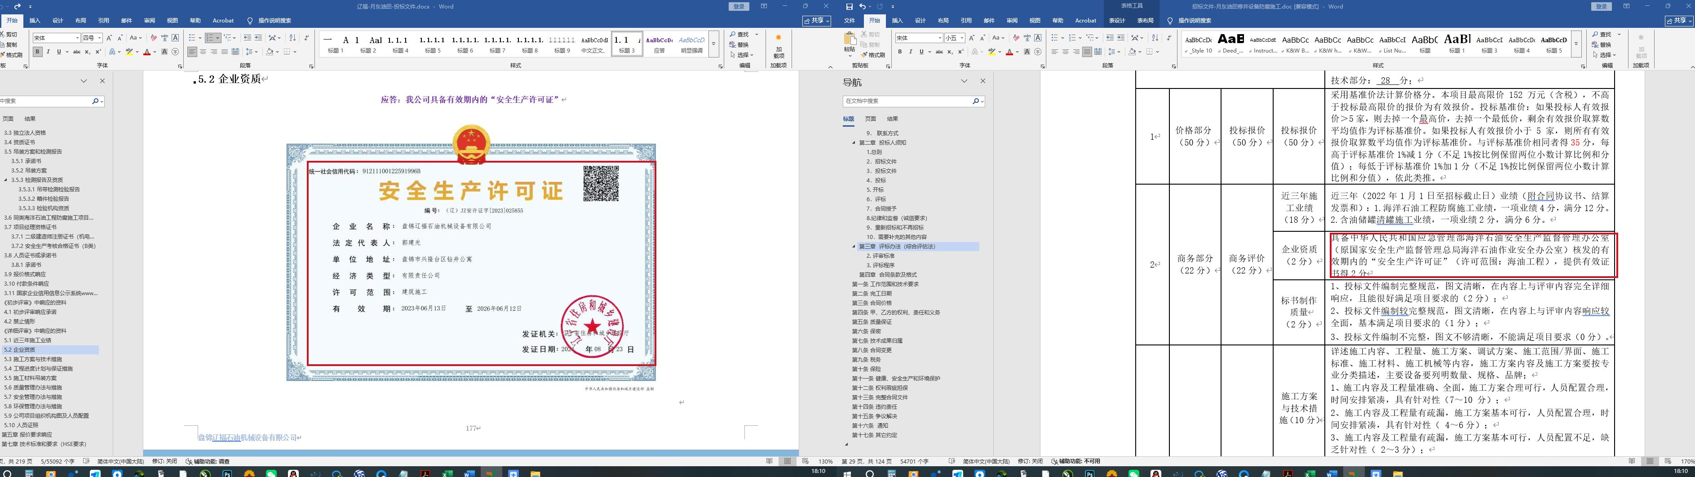This screenshot has width=1695, height=477.
Task: Open the 表布局 tab in right window
Action: (1146, 21)
